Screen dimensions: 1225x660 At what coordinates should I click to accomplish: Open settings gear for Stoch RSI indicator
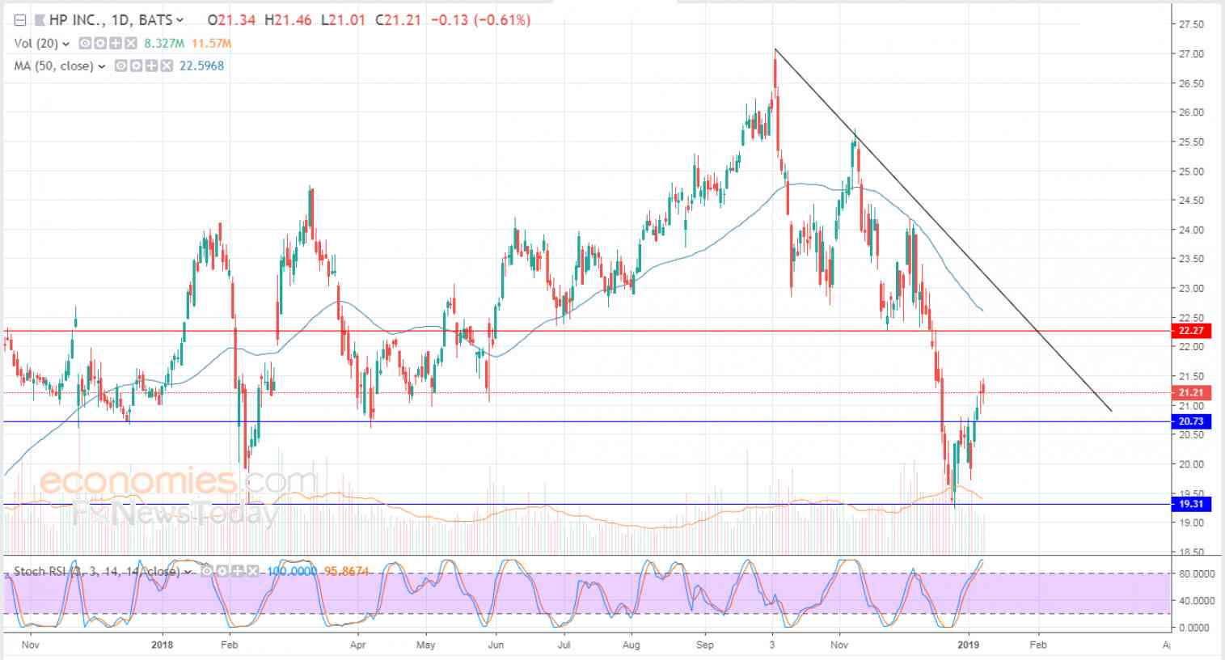222,571
